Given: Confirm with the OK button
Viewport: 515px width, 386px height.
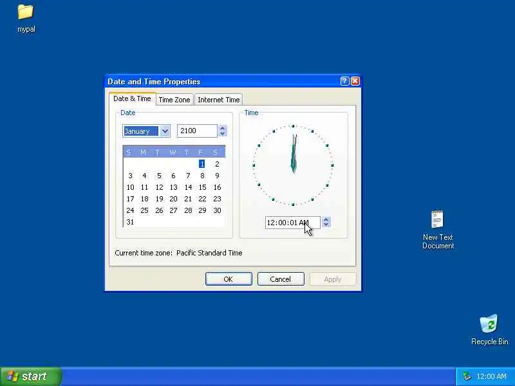Looking at the screenshot, I should click(x=229, y=279).
